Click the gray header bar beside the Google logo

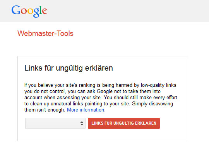point(128,11)
